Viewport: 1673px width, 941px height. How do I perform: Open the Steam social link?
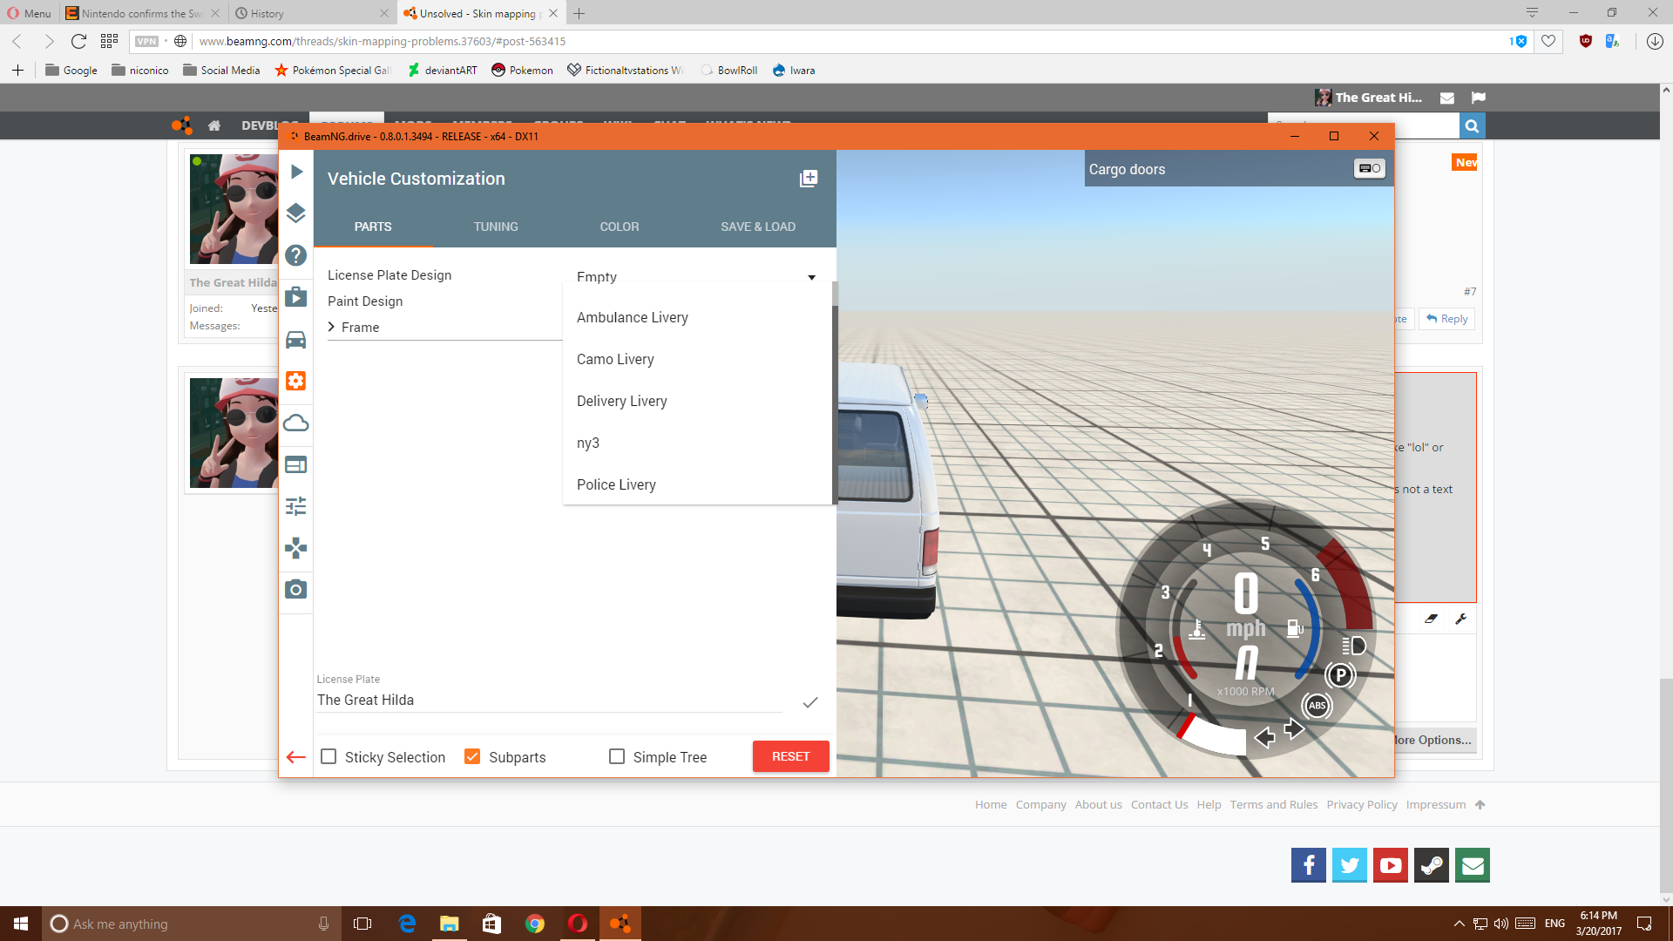pyautogui.click(x=1432, y=865)
